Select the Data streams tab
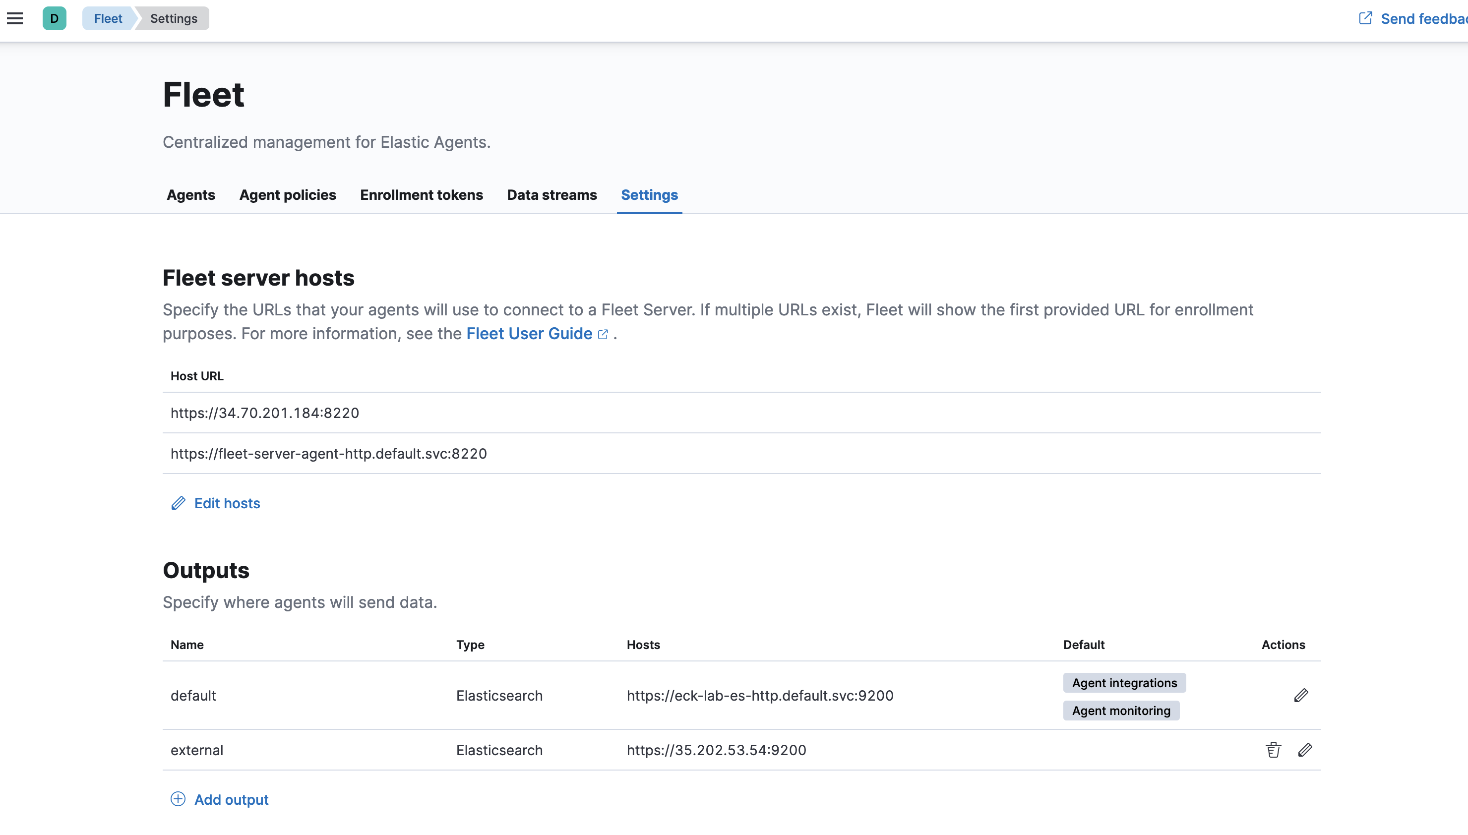Viewport: 1468px width, 835px height. coord(551,195)
